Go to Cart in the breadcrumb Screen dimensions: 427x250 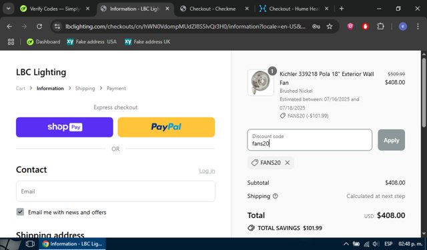click(x=21, y=89)
